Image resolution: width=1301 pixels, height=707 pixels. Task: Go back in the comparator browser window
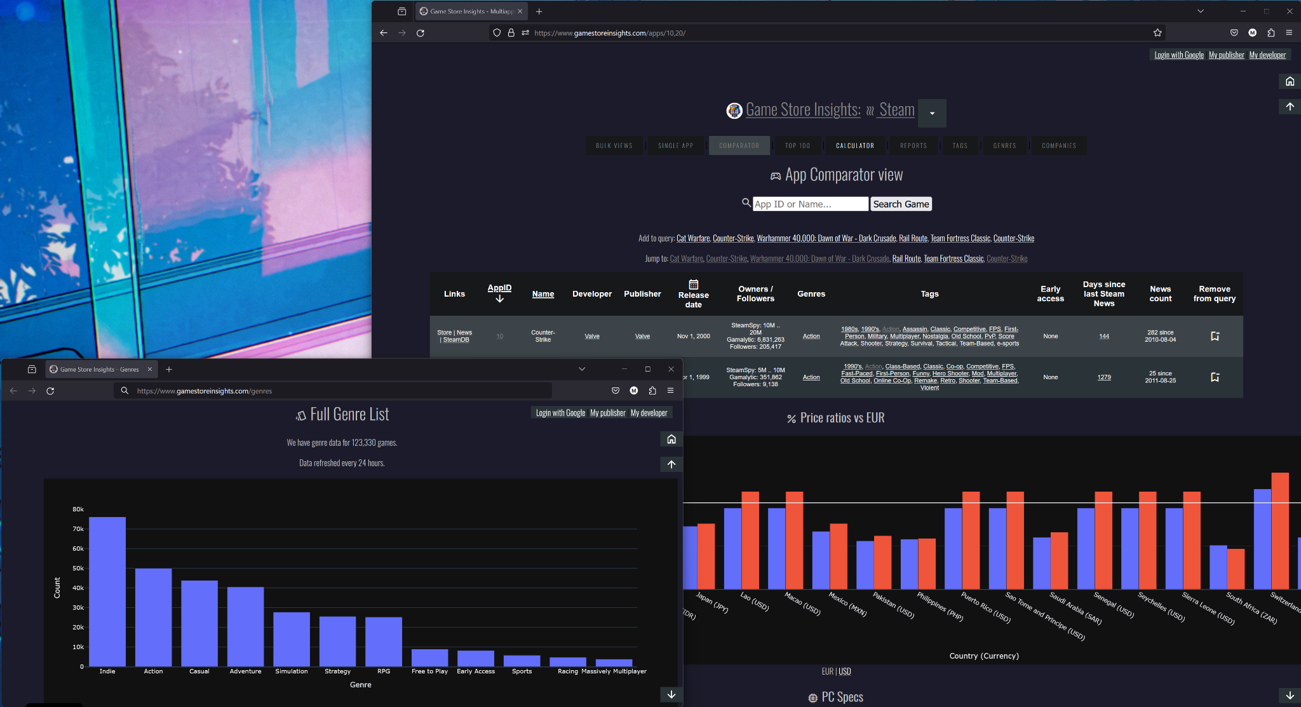[x=383, y=33]
